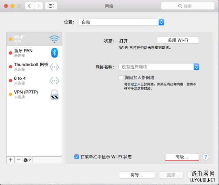Screen dimensions: 219x185
Task: Open the 位置 location dropdown
Action: click(x=121, y=22)
